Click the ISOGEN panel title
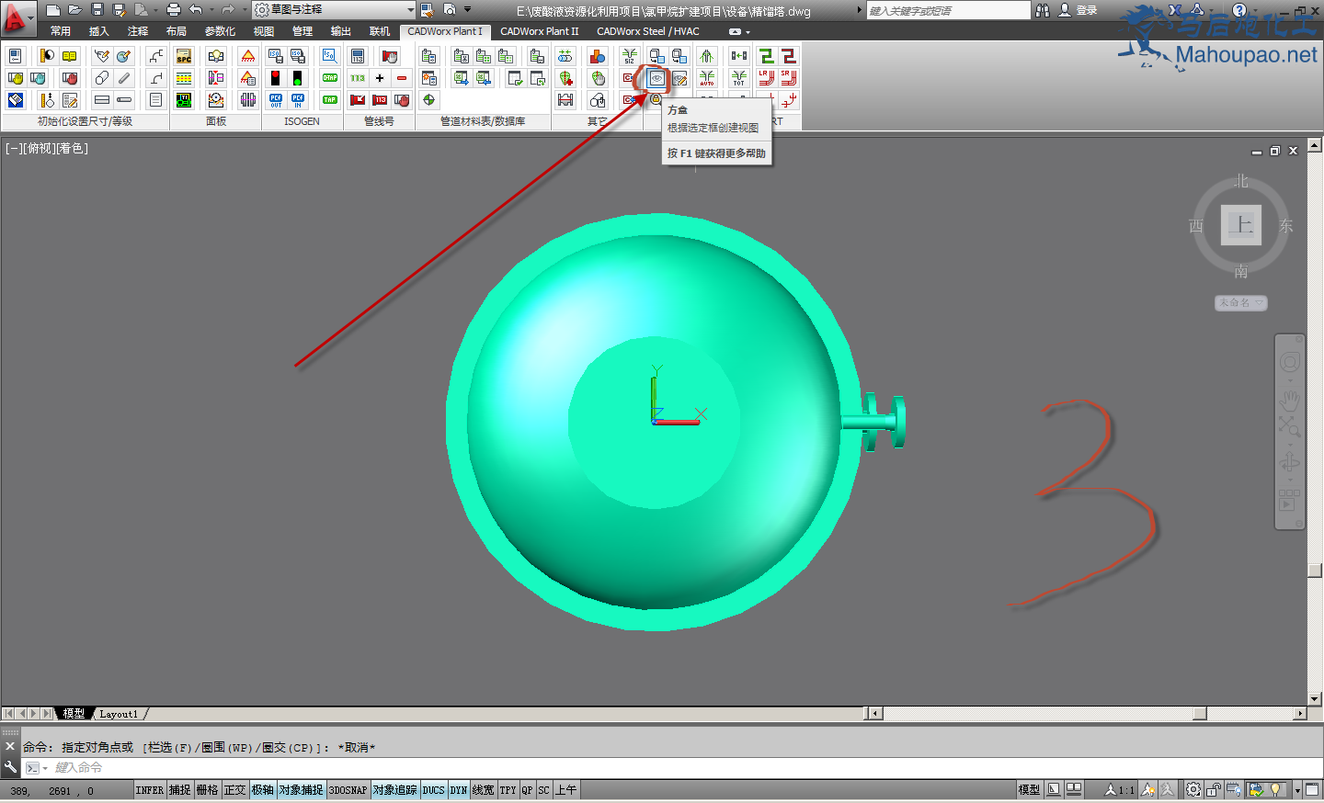The height and width of the screenshot is (803, 1324). (x=302, y=121)
